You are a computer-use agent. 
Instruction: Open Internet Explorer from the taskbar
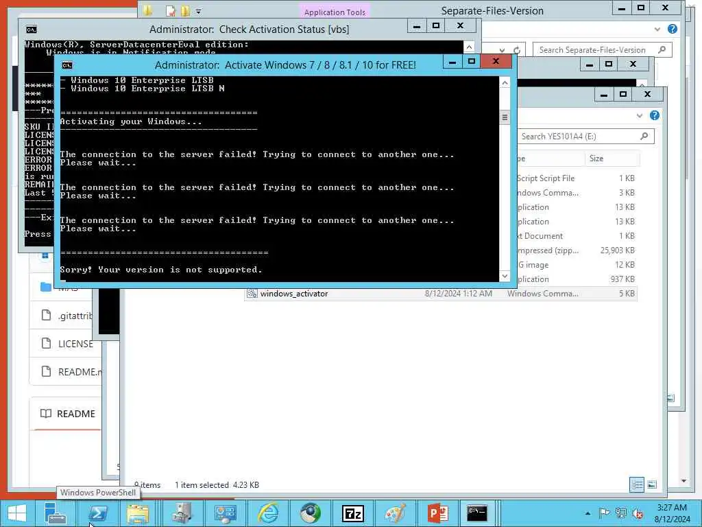tap(269, 513)
